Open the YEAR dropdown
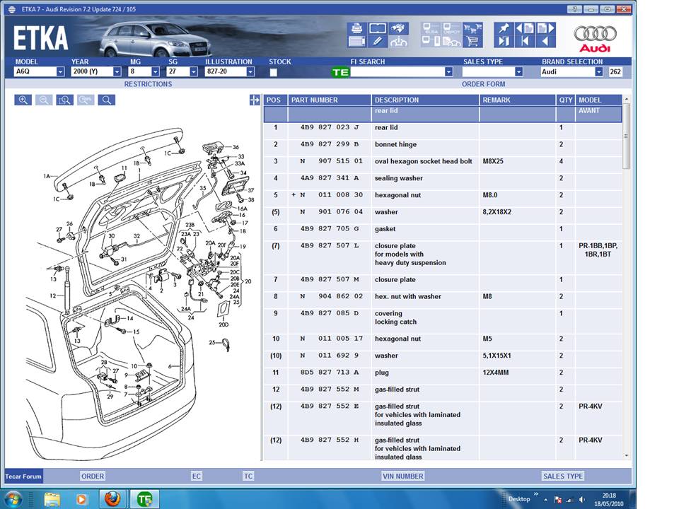 point(117,72)
